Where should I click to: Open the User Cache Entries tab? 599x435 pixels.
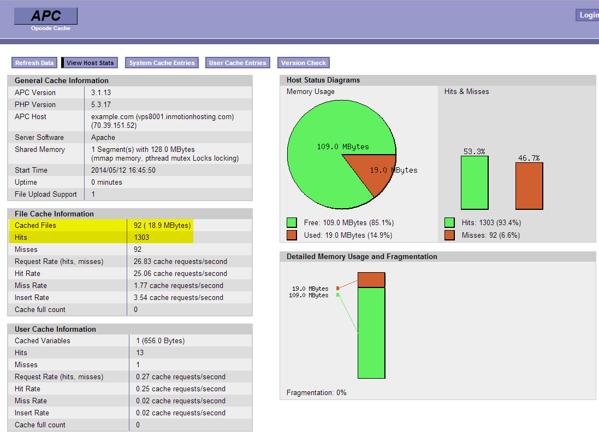[238, 63]
